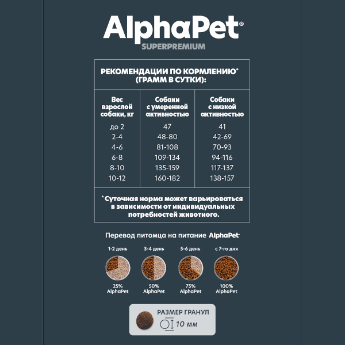Click the 'Суточная норма' footnote text
345x345 pixels.
coord(172,206)
